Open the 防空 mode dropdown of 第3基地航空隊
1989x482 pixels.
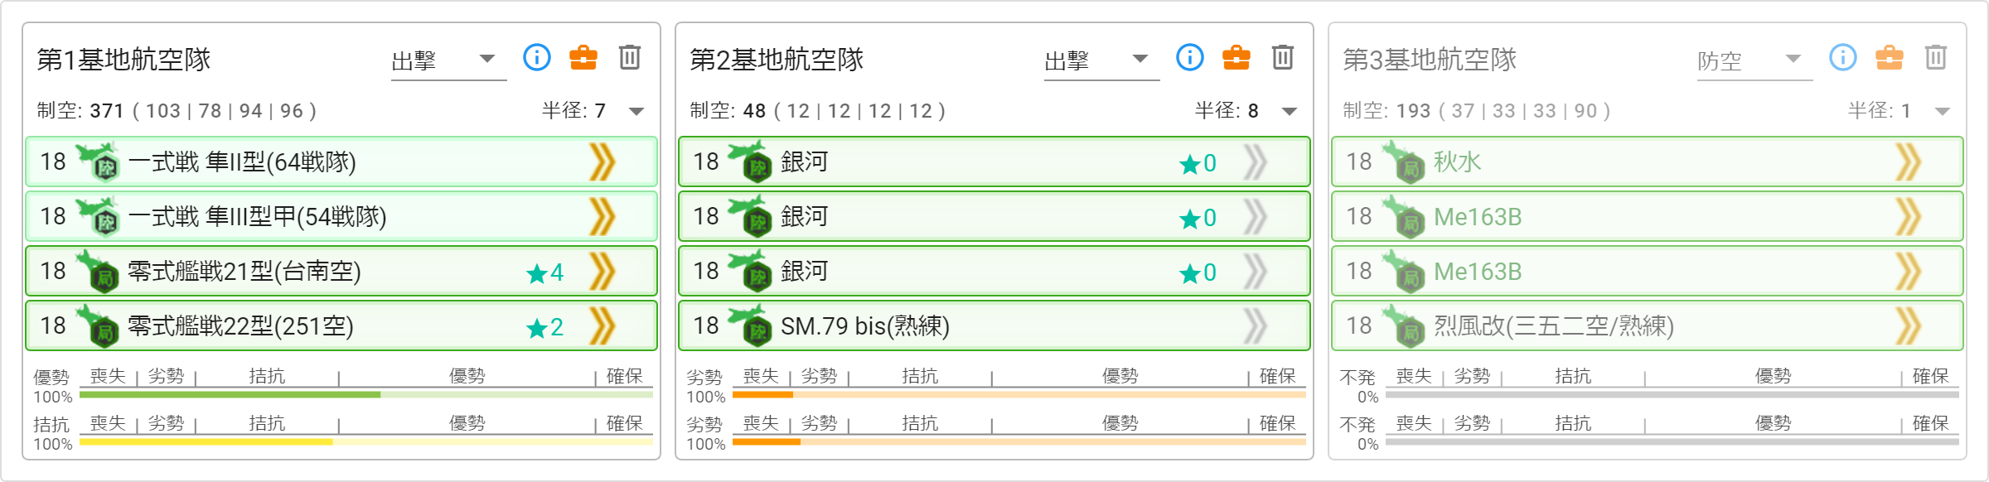point(1754,60)
